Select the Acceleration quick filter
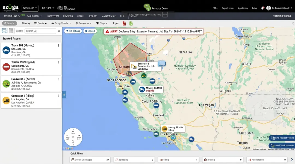This screenshot has height=164, width=295. 267,160
